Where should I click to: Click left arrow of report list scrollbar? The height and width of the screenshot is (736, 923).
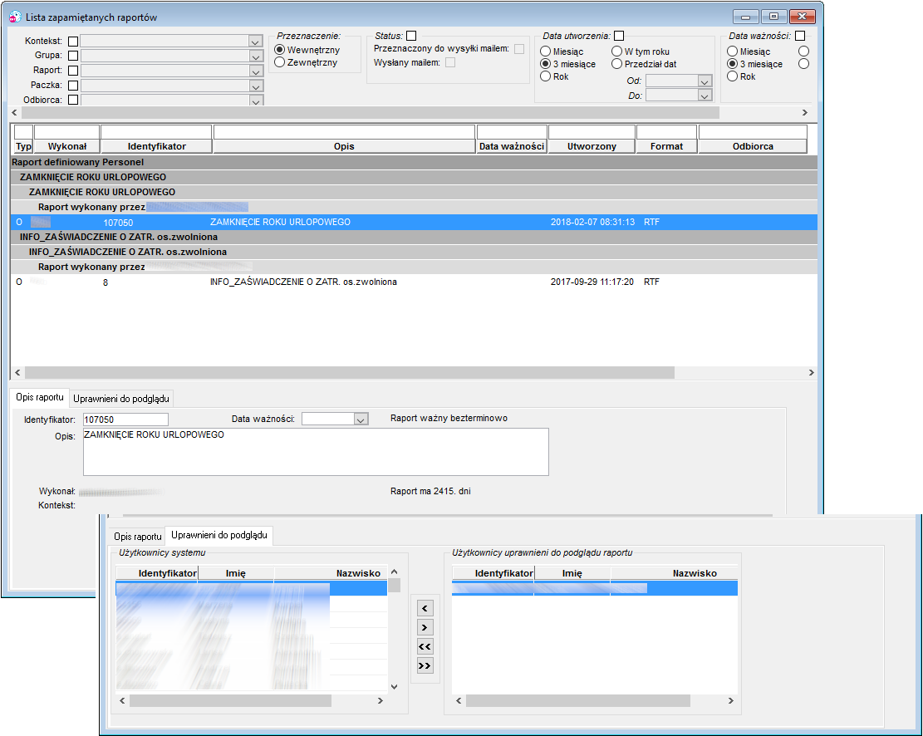pos(17,372)
